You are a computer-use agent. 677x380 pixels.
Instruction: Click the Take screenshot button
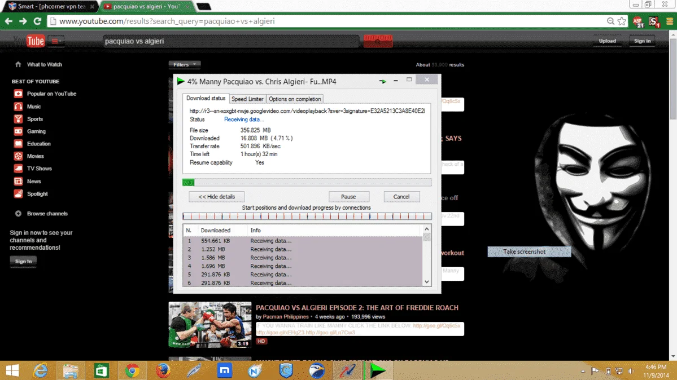(529, 251)
